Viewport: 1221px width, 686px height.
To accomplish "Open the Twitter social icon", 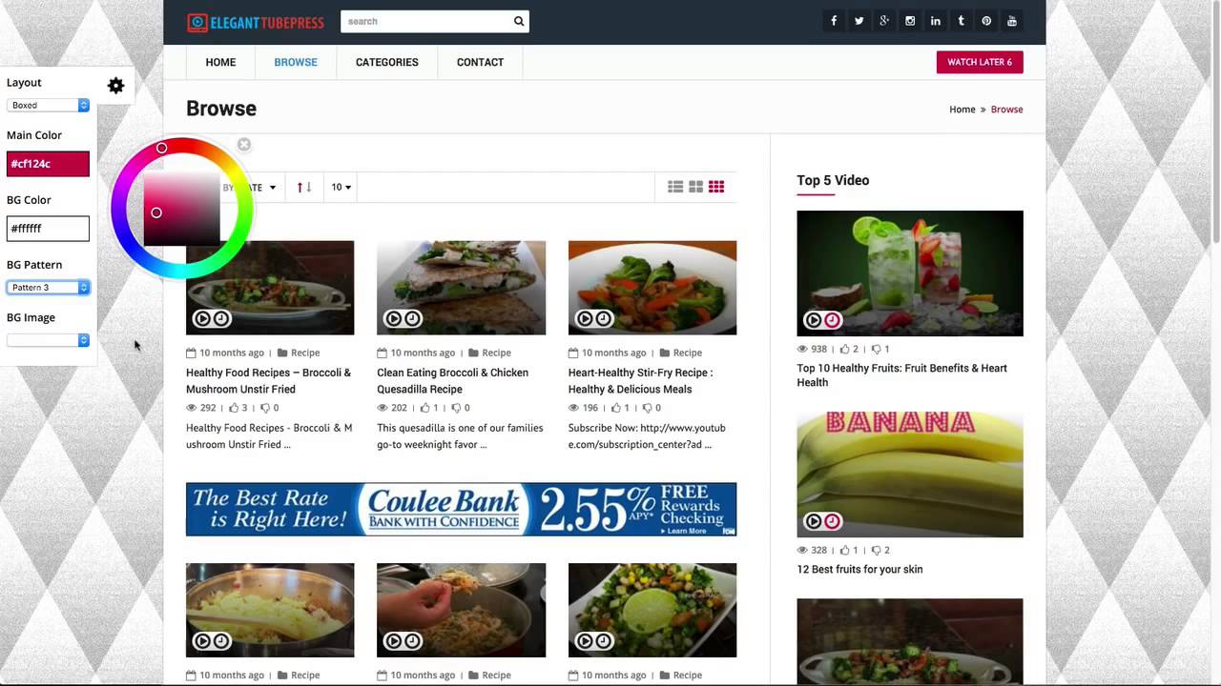I will point(859,21).
